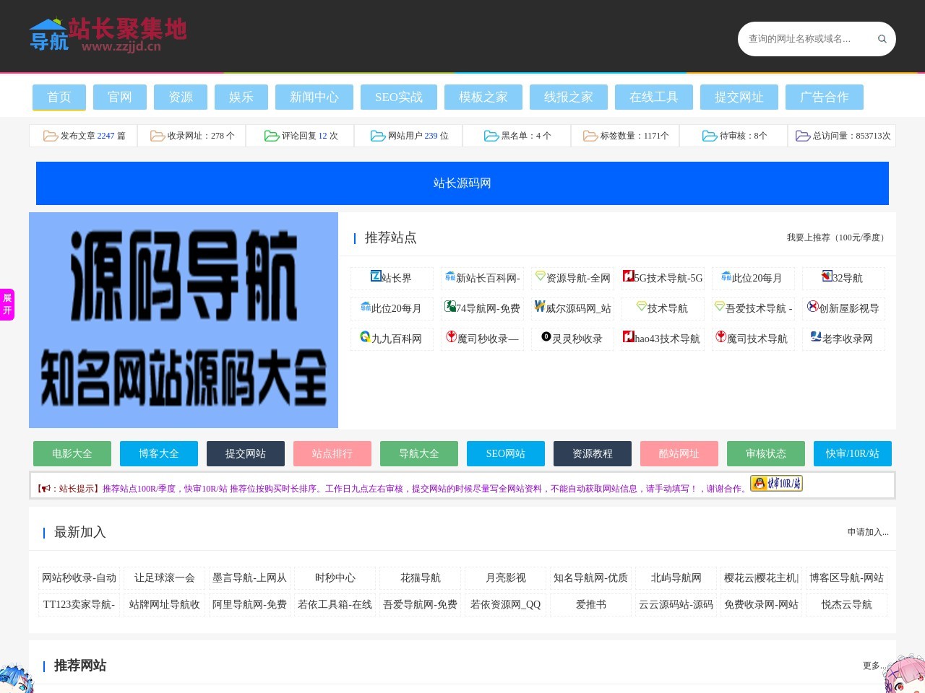Viewport: 925px width, 693px height.
Task: Click the favicon next to 站长界
Action: tap(376, 276)
